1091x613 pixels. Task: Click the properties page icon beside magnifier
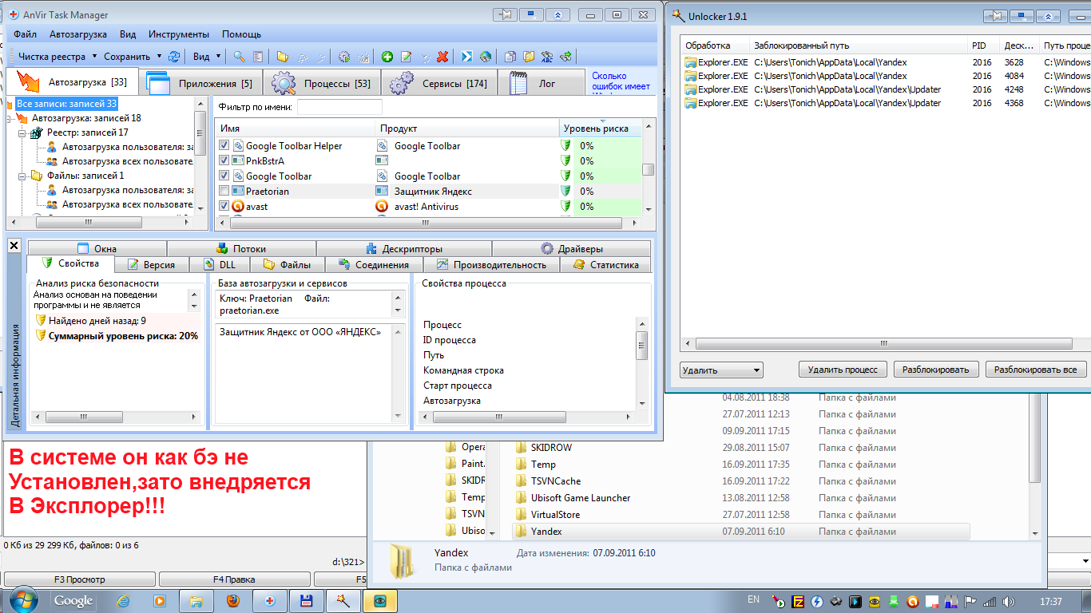pyautogui.click(x=257, y=57)
